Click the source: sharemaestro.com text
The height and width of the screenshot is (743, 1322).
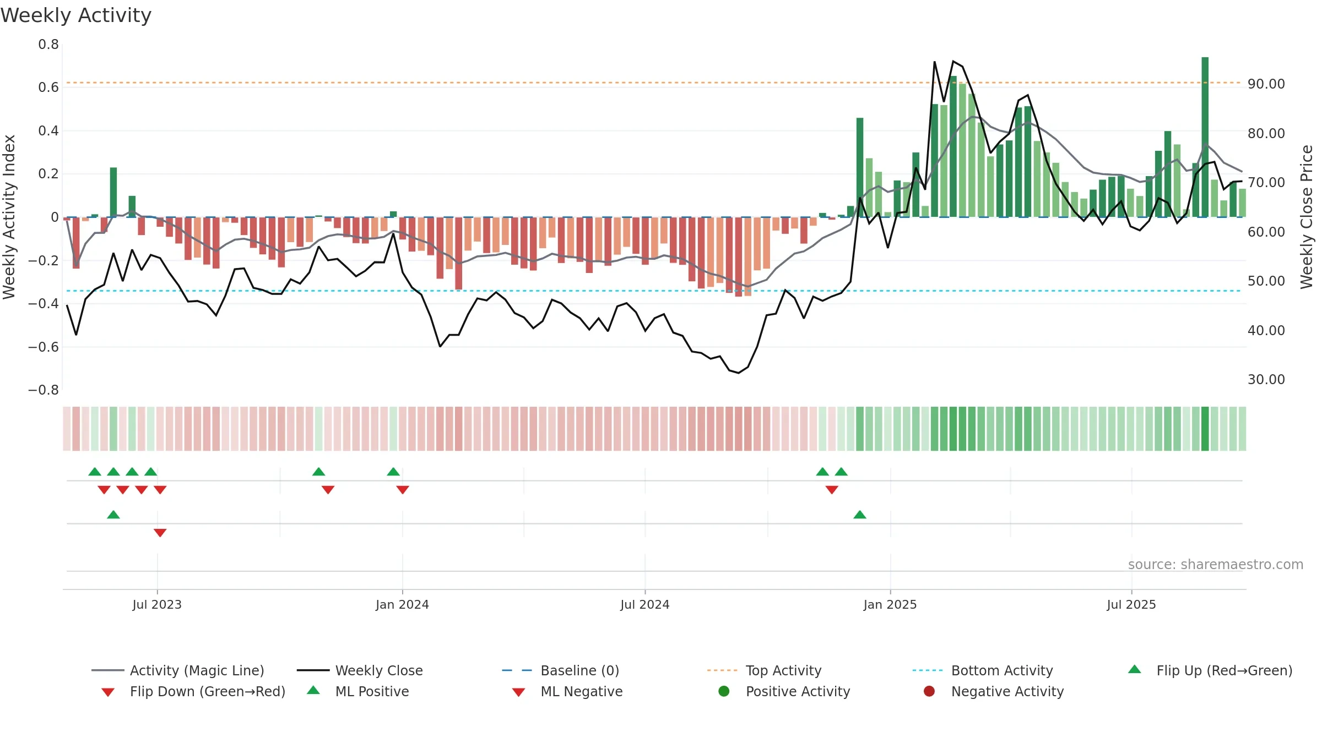pyautogui.click(x=1216, y=564)
